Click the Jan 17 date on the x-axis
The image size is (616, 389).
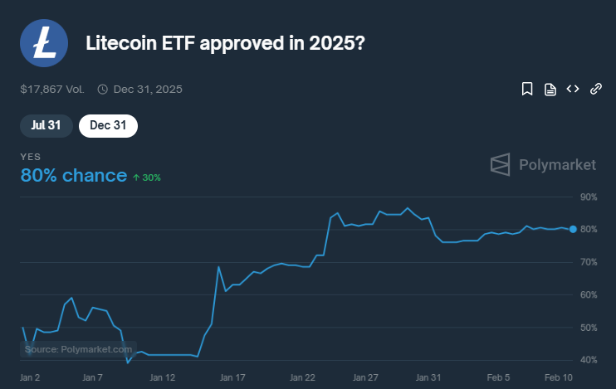coord(232,377)
